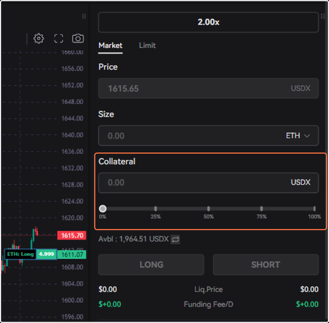Screen dimensions: 329x323
Task: Click the 1656.00 price axis label
Action: pyautogui.click(x=72, y=69)
